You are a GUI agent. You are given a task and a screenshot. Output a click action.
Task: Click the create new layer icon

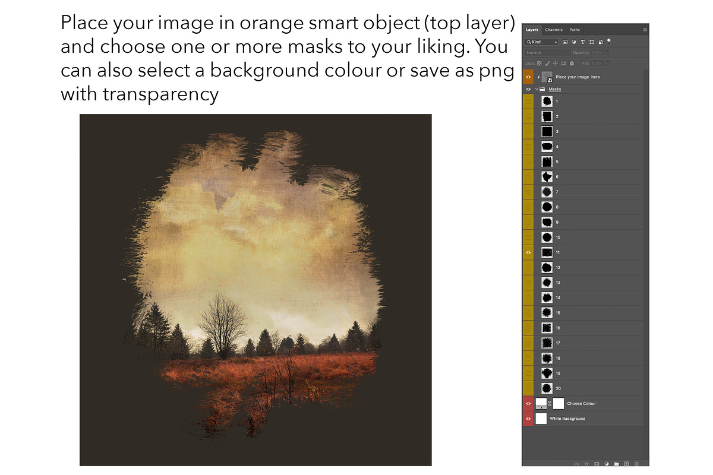(x=626, y=463)
